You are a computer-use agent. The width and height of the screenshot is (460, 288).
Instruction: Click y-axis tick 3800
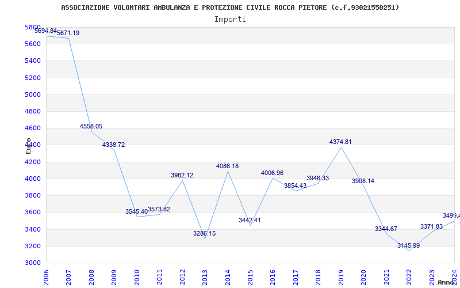point(33,195)
